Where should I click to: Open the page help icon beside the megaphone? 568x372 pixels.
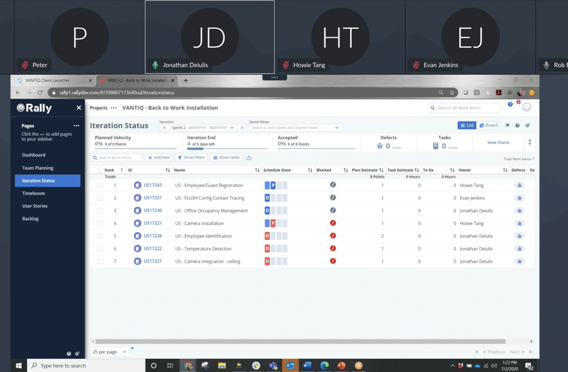tap(518, 125)
